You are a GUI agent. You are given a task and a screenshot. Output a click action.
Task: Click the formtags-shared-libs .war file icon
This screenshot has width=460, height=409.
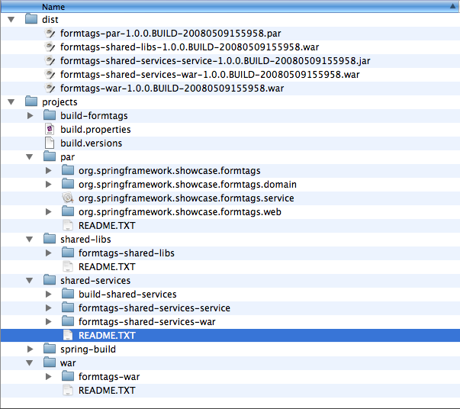click(50, 47)
